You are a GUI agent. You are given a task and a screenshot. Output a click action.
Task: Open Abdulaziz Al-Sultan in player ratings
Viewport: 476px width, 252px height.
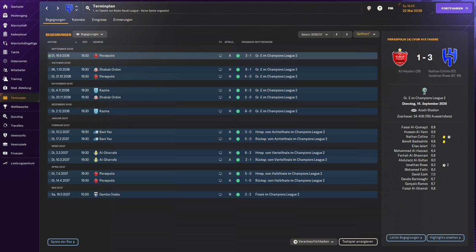tap(413, 160)
